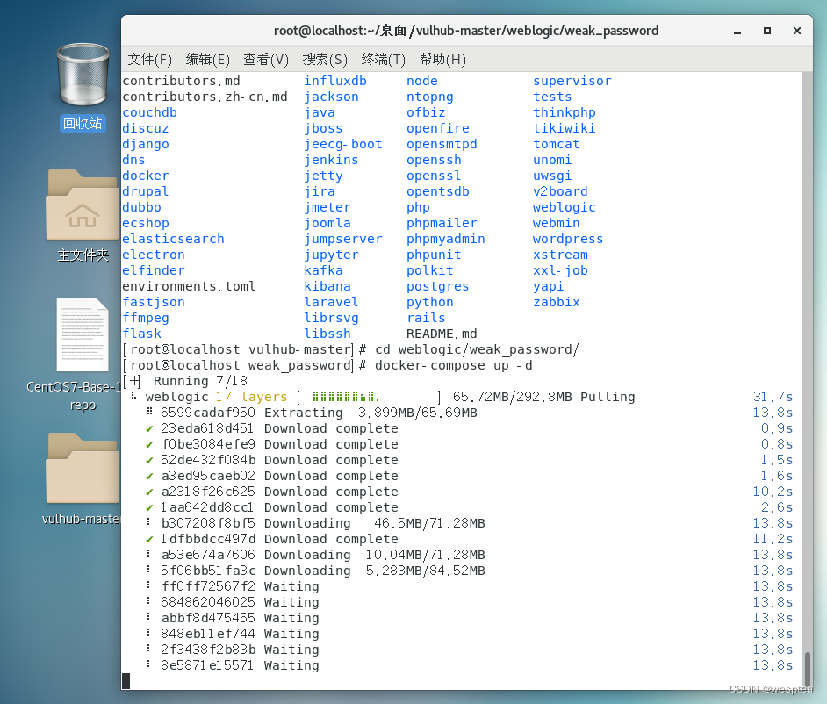Close the terminal window

pyautogui.click(x=797, y=31)
